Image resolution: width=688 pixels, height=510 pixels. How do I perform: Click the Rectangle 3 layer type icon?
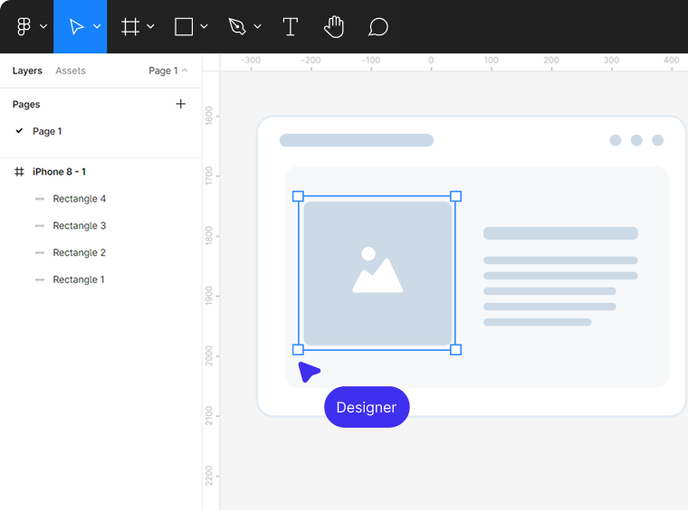click(40, 226)
